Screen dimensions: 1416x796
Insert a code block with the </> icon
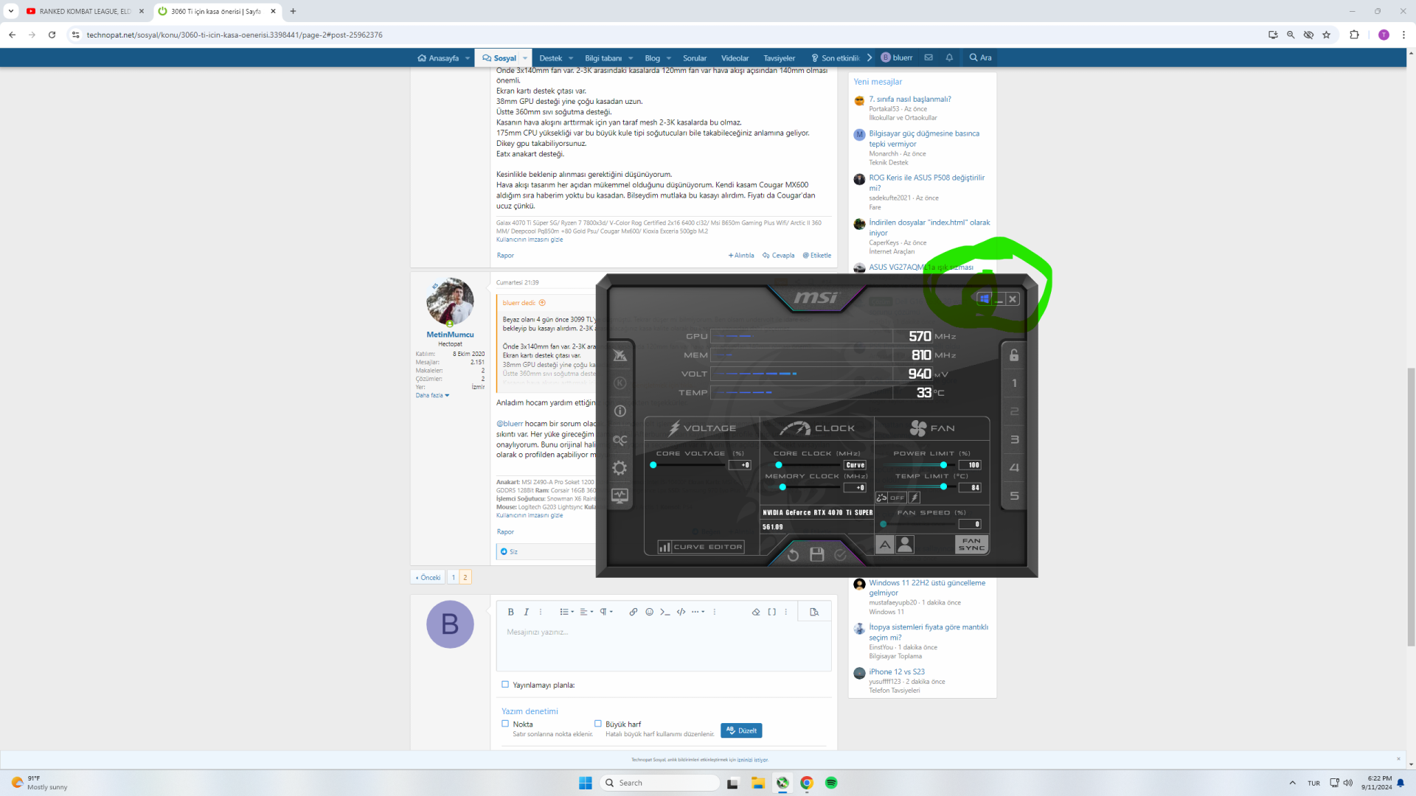(x=681, y=612)
